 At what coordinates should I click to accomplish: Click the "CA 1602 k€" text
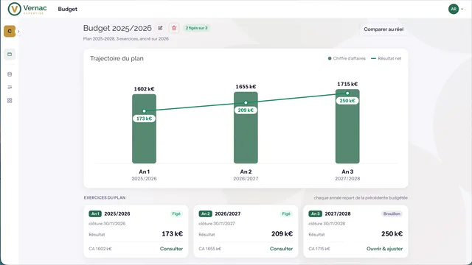[x=100, y=249]
